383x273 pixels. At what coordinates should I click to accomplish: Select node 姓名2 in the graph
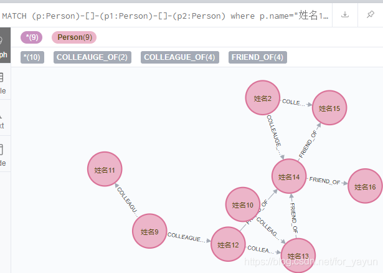point(263,98)
